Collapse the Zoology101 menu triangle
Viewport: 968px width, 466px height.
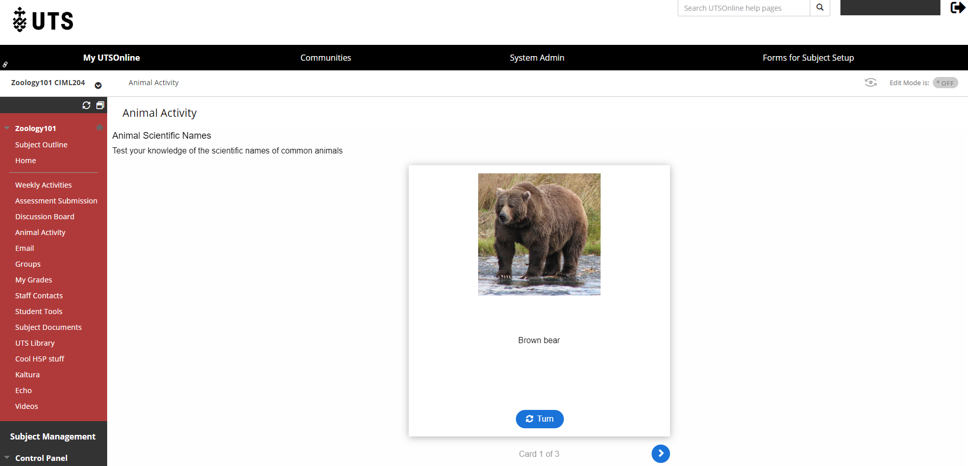point(7,128)
